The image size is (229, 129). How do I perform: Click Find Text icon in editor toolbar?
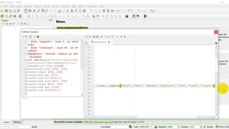point(117,37)
